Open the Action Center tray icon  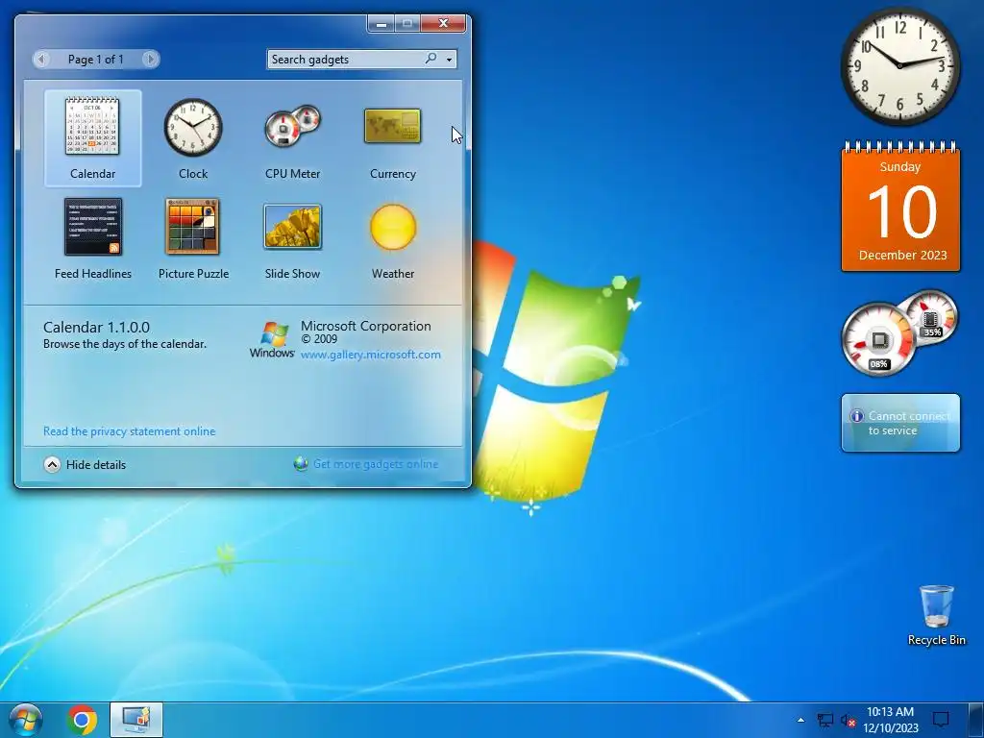(x=941, y=719)
